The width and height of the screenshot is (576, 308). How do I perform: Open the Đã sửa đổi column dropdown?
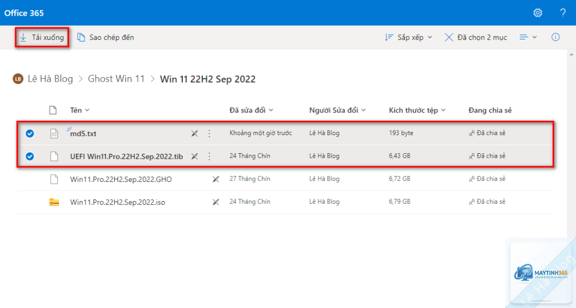[x=251, y=110]
